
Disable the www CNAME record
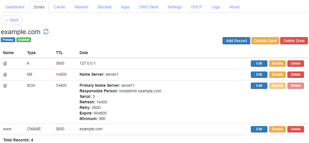click(277, 129)
